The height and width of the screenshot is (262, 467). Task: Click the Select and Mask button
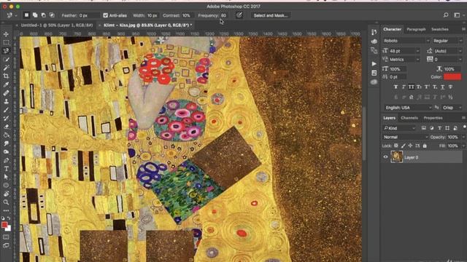tap(271, 15)
